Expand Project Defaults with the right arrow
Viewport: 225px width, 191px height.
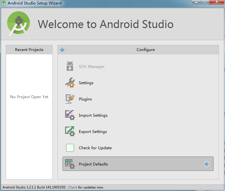206,164
